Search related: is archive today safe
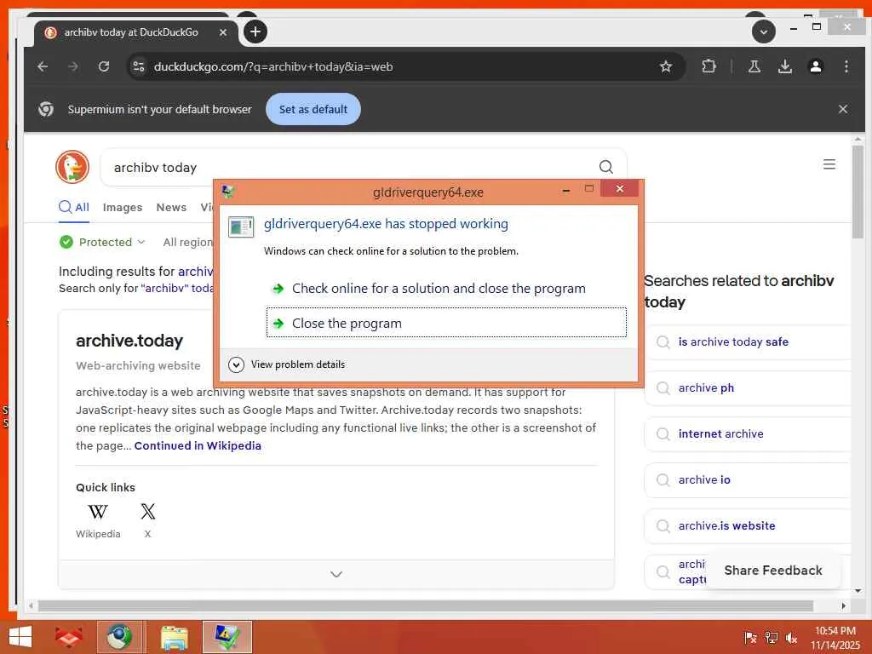872x654 pixels. click(748, 342)
